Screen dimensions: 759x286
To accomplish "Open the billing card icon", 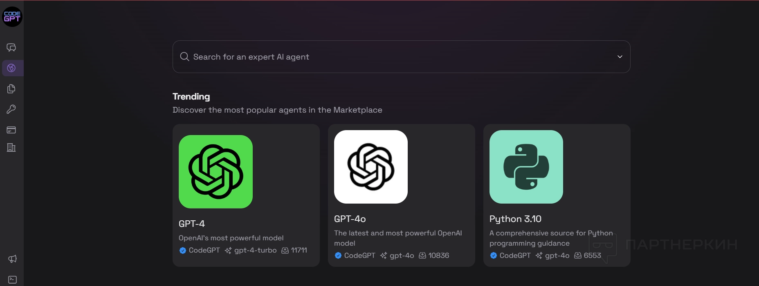I will [11, 130].
